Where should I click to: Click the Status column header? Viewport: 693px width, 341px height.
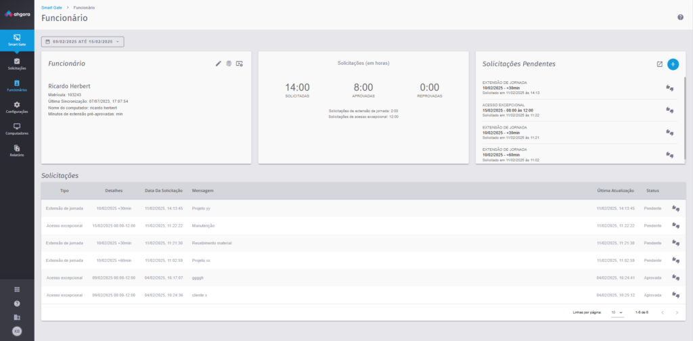coord(652,191)
